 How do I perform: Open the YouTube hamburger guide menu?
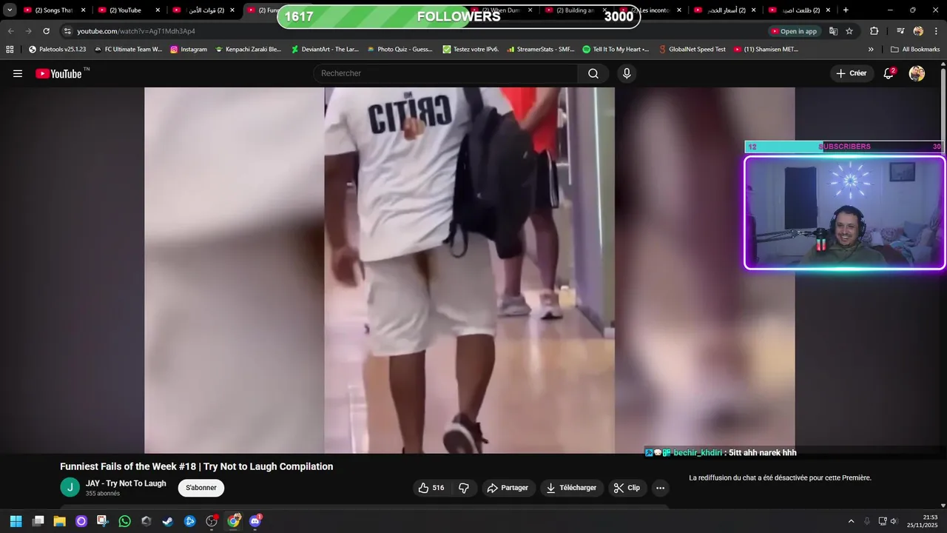pos(18,73)
